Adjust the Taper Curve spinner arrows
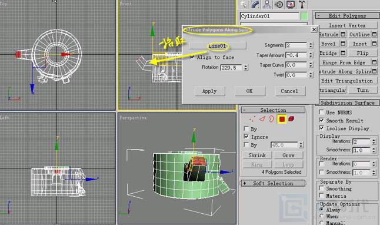This screenshot has height=225, width=380. point(311,65)
